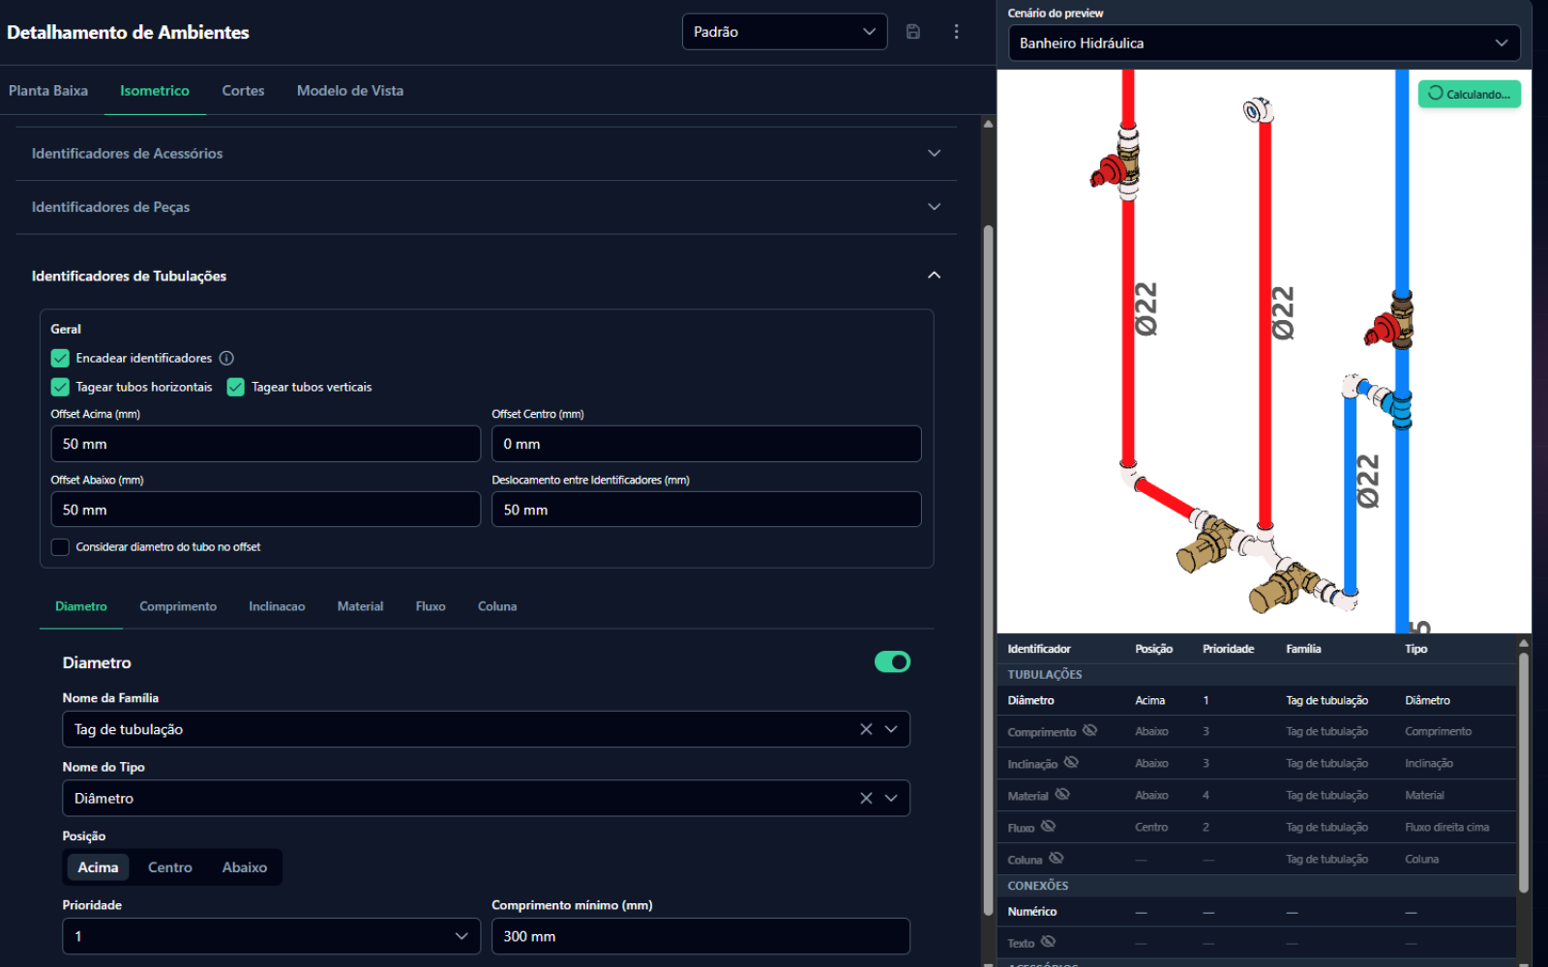Switch to Planta Baixa tab
The width and height of the screenshot is (1548, 967).
[x=48, y=90]
